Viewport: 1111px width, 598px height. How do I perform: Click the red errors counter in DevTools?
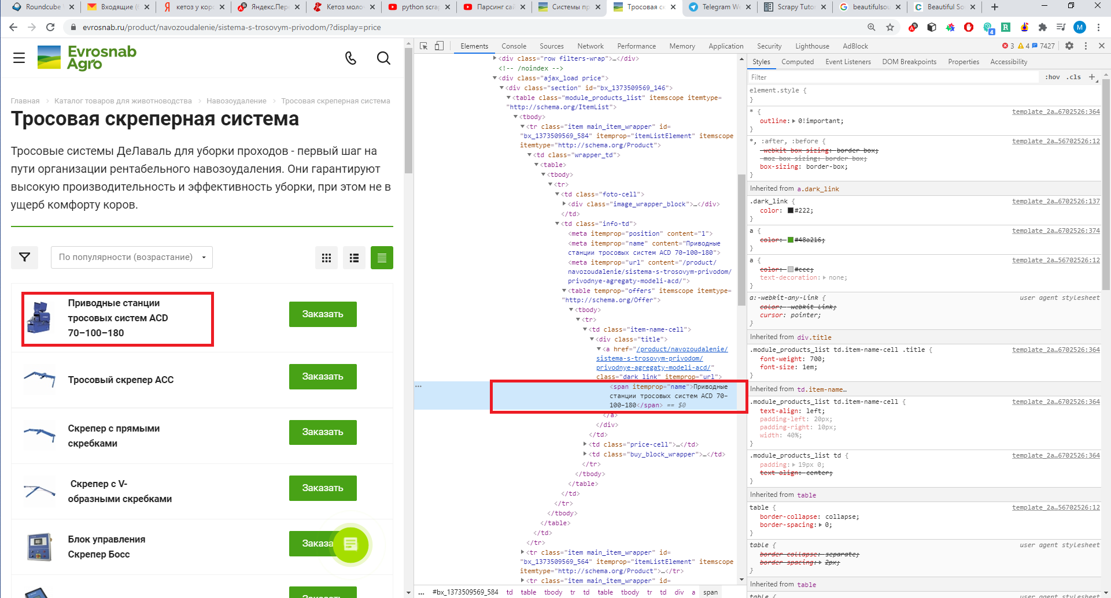pyautogui.click(x=1008, y=46)
